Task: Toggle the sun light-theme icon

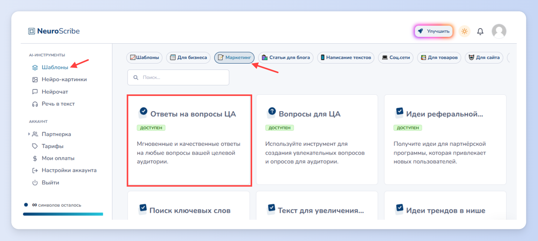Action: (464, 31)
